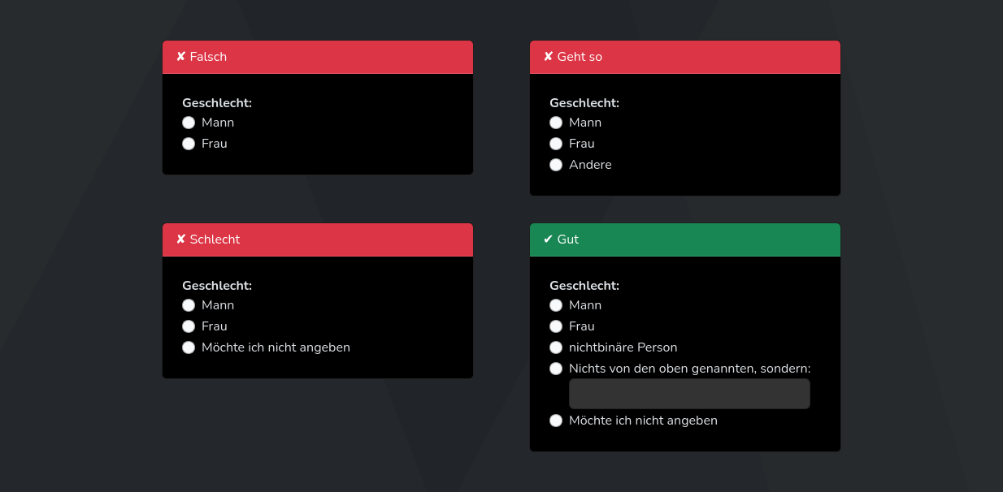The image size is (1003, 492).
Task: Click the X mark icon beside Falsch
Action: tap(180, 57)
